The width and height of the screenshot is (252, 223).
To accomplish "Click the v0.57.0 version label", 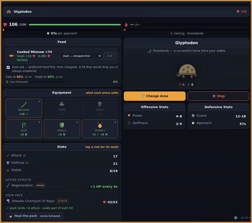I will 245,218.
